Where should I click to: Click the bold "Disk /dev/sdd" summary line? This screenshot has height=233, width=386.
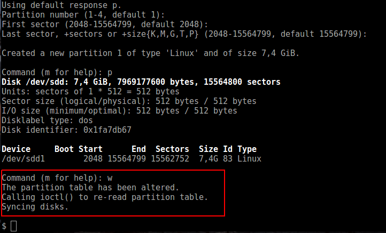pyautogui.click(x=141, y=82)
